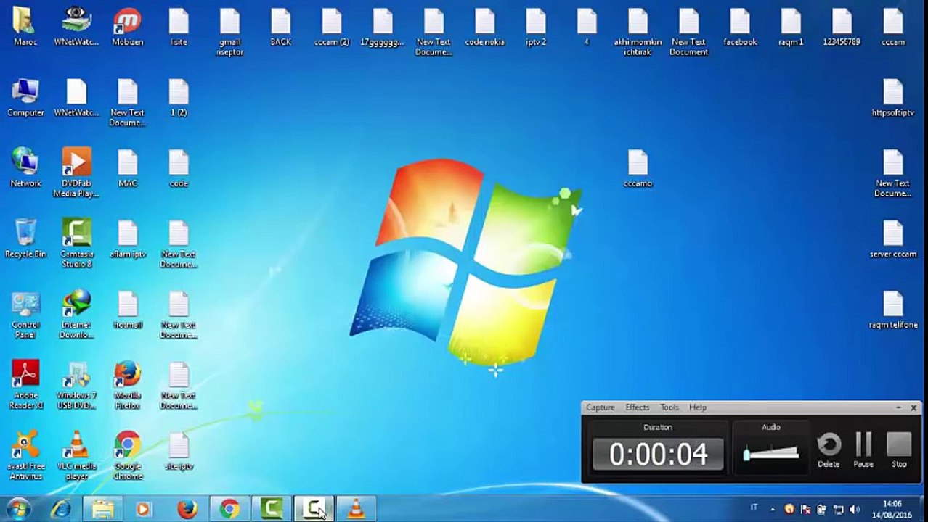928x522 pixels.
Task: Select the Windows 7 USB DVD shortcut
Action: (76, 385)
